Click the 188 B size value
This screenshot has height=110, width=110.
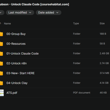coord(103,34)
